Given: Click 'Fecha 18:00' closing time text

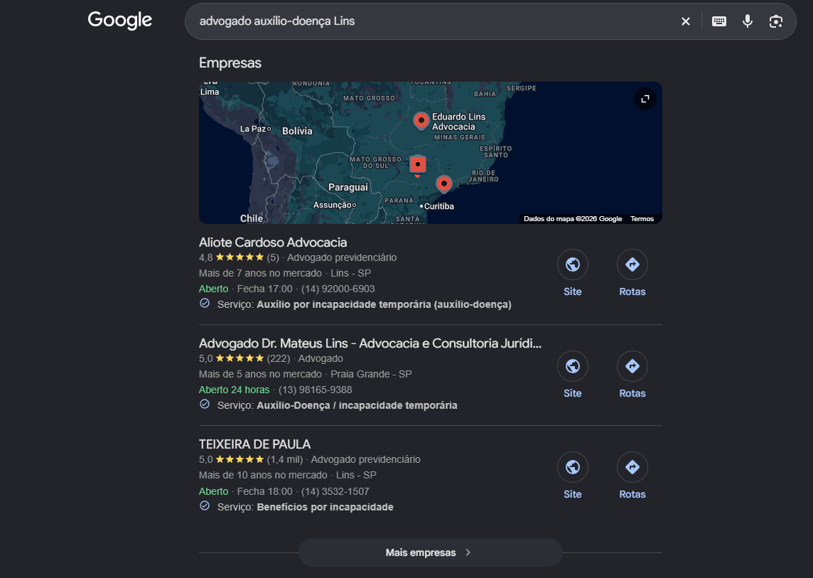Looking at the screenshot, I should coord(264,491).
